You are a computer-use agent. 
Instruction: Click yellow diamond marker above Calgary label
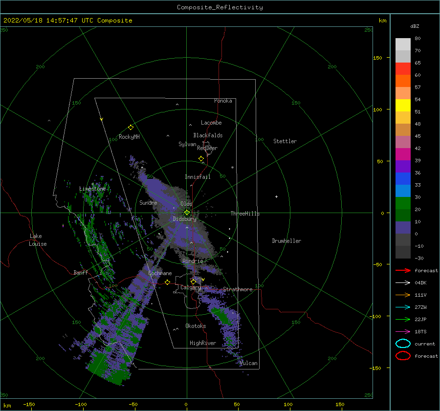193,281
